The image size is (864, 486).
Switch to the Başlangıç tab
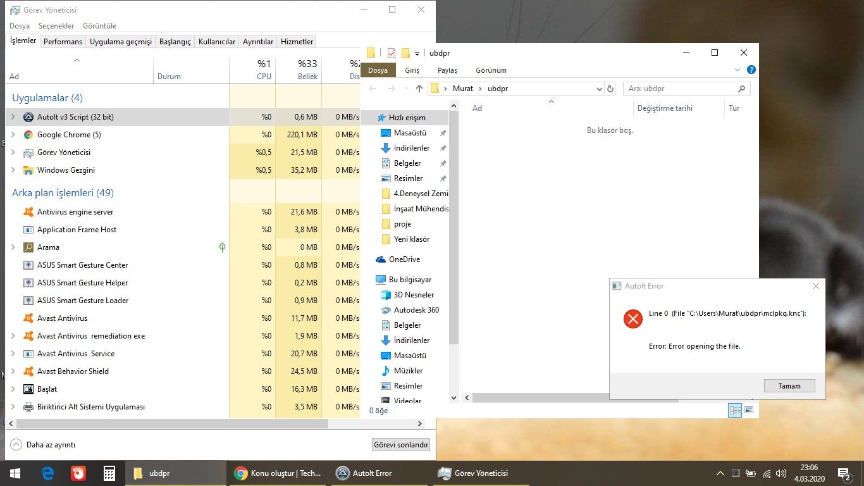coord(175,42)
